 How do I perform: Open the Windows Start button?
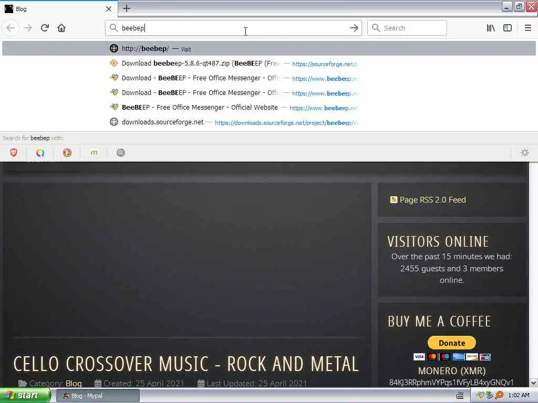click(25, 396)
